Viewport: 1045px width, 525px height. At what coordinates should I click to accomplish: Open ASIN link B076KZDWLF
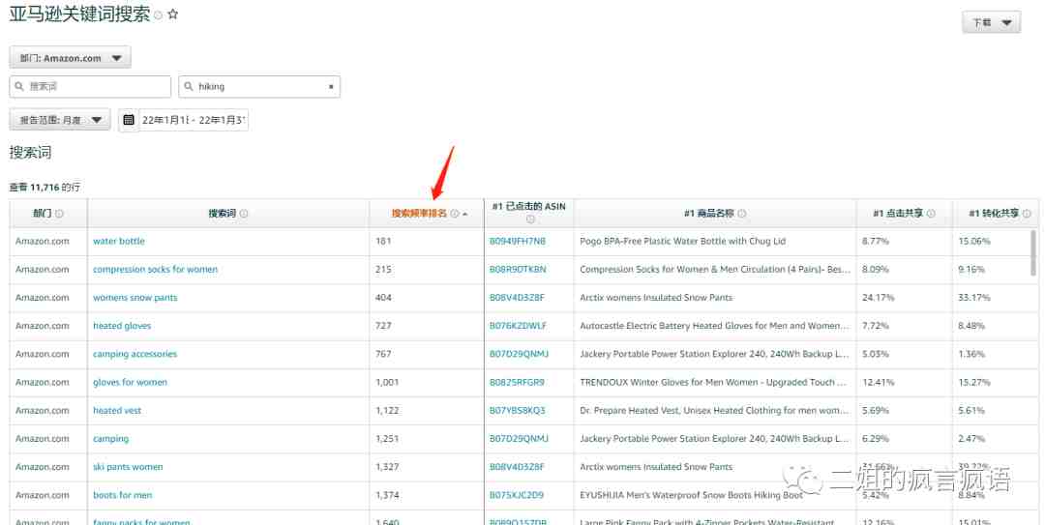(518, 326)
